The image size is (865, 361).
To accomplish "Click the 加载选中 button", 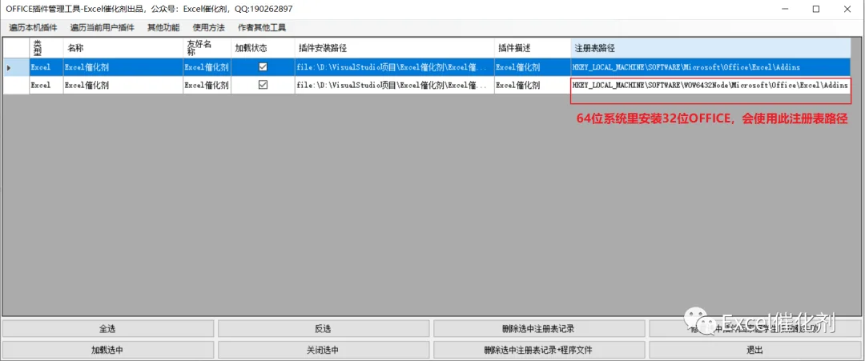I will [107, 350].
